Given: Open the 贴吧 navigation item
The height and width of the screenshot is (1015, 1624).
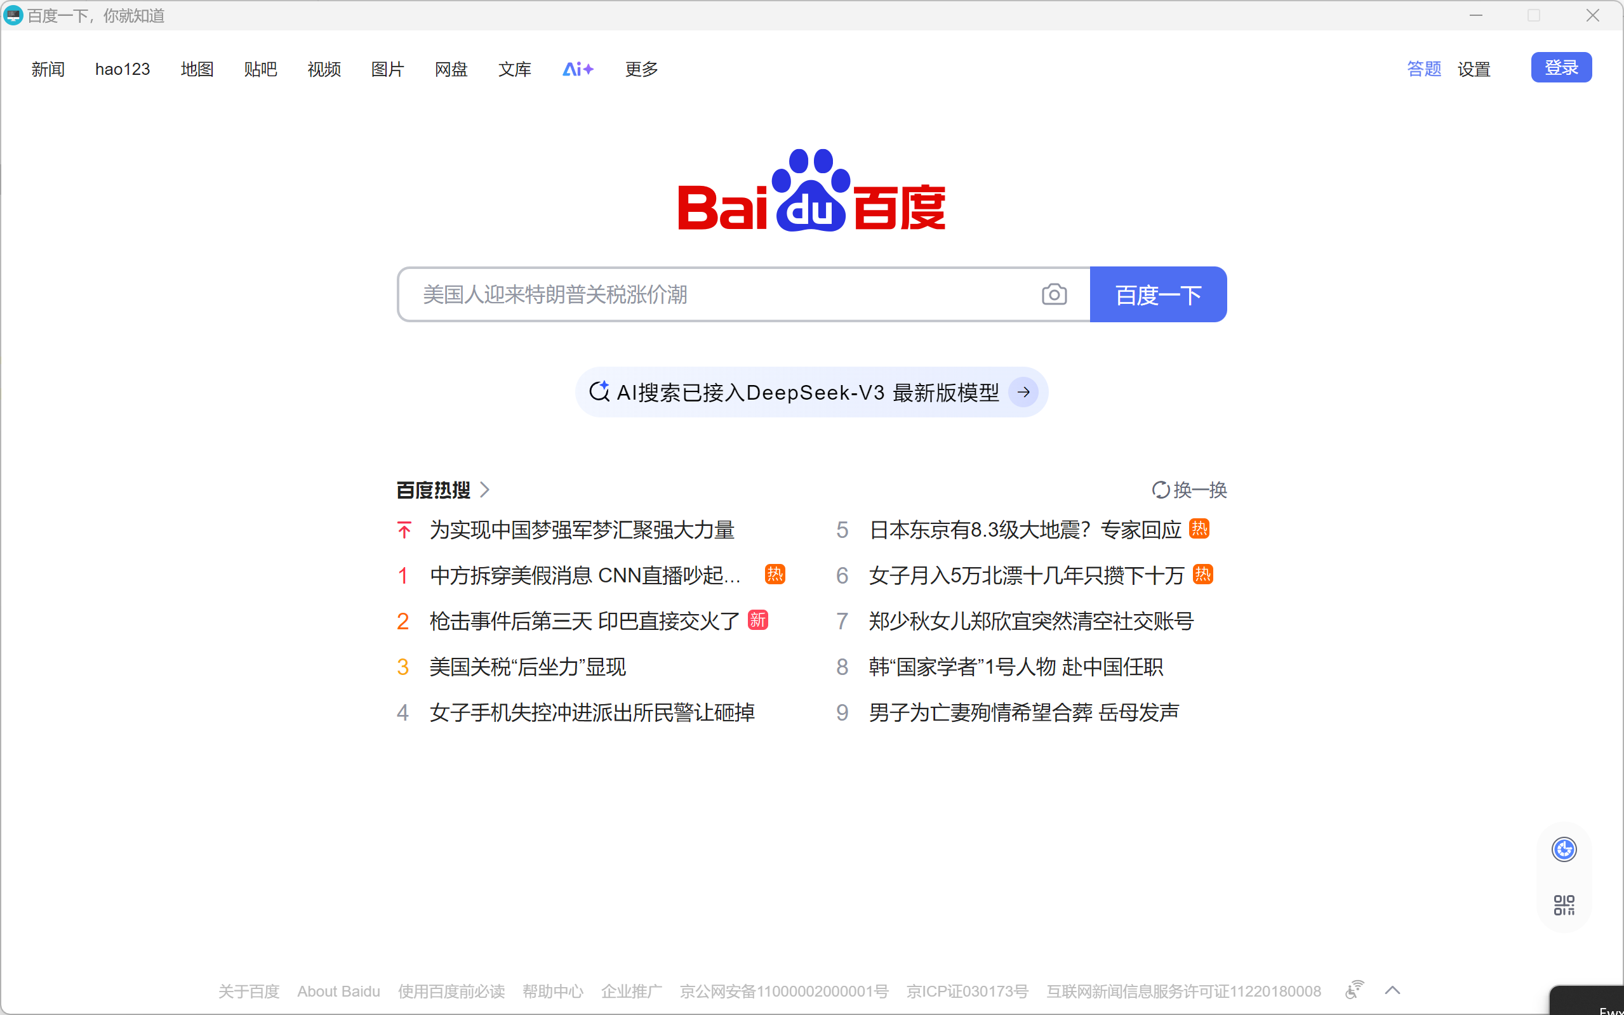Looking at the screenshot, I should tap(260, 69).
